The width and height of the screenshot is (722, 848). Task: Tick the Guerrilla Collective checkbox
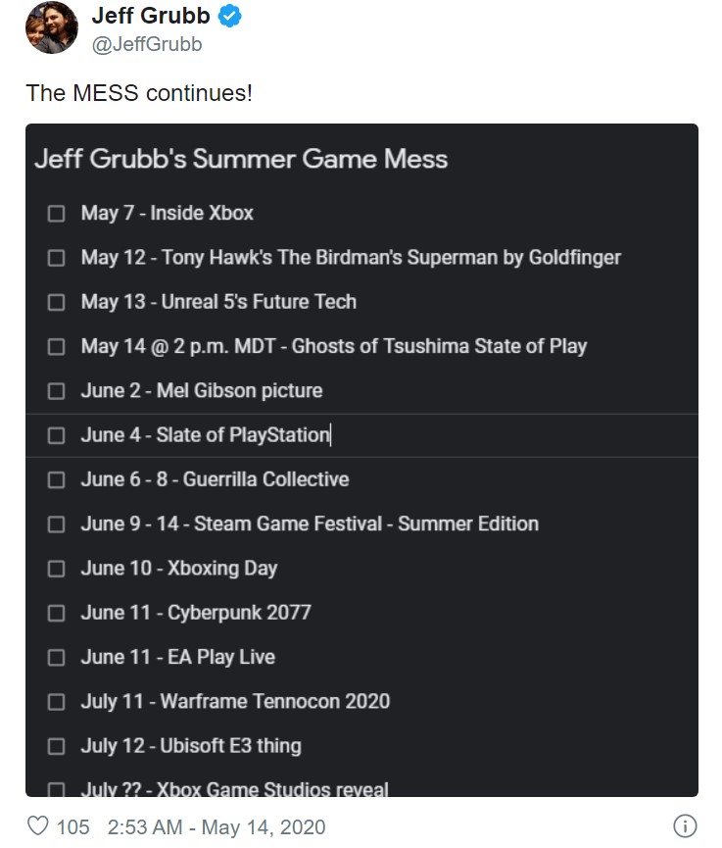coord(57,479)
